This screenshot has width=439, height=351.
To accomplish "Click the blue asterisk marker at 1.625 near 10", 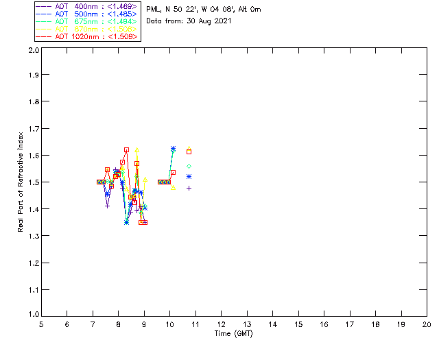I will click(173, 148).
